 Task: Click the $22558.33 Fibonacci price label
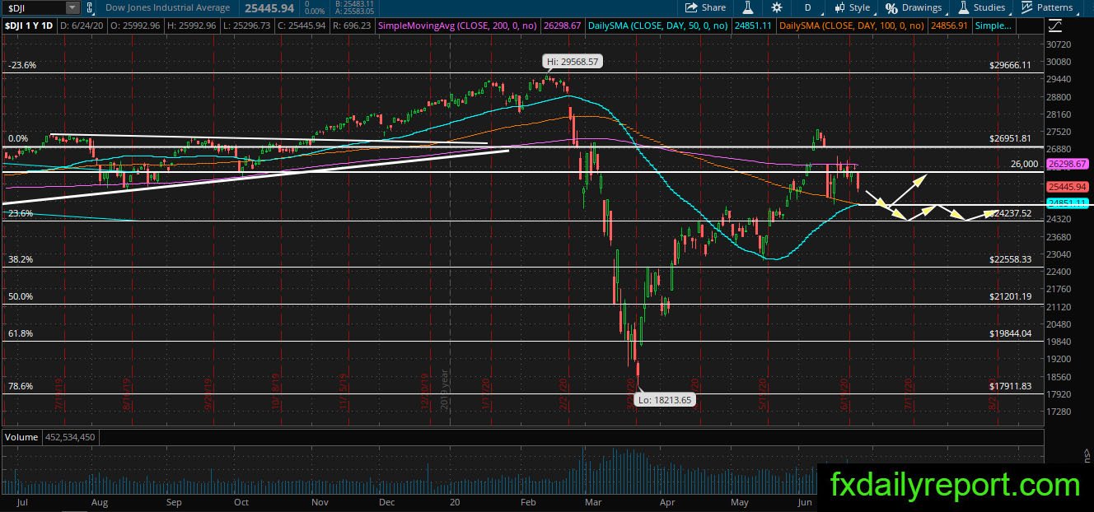pyautogui.click(x=1010, y=258)
